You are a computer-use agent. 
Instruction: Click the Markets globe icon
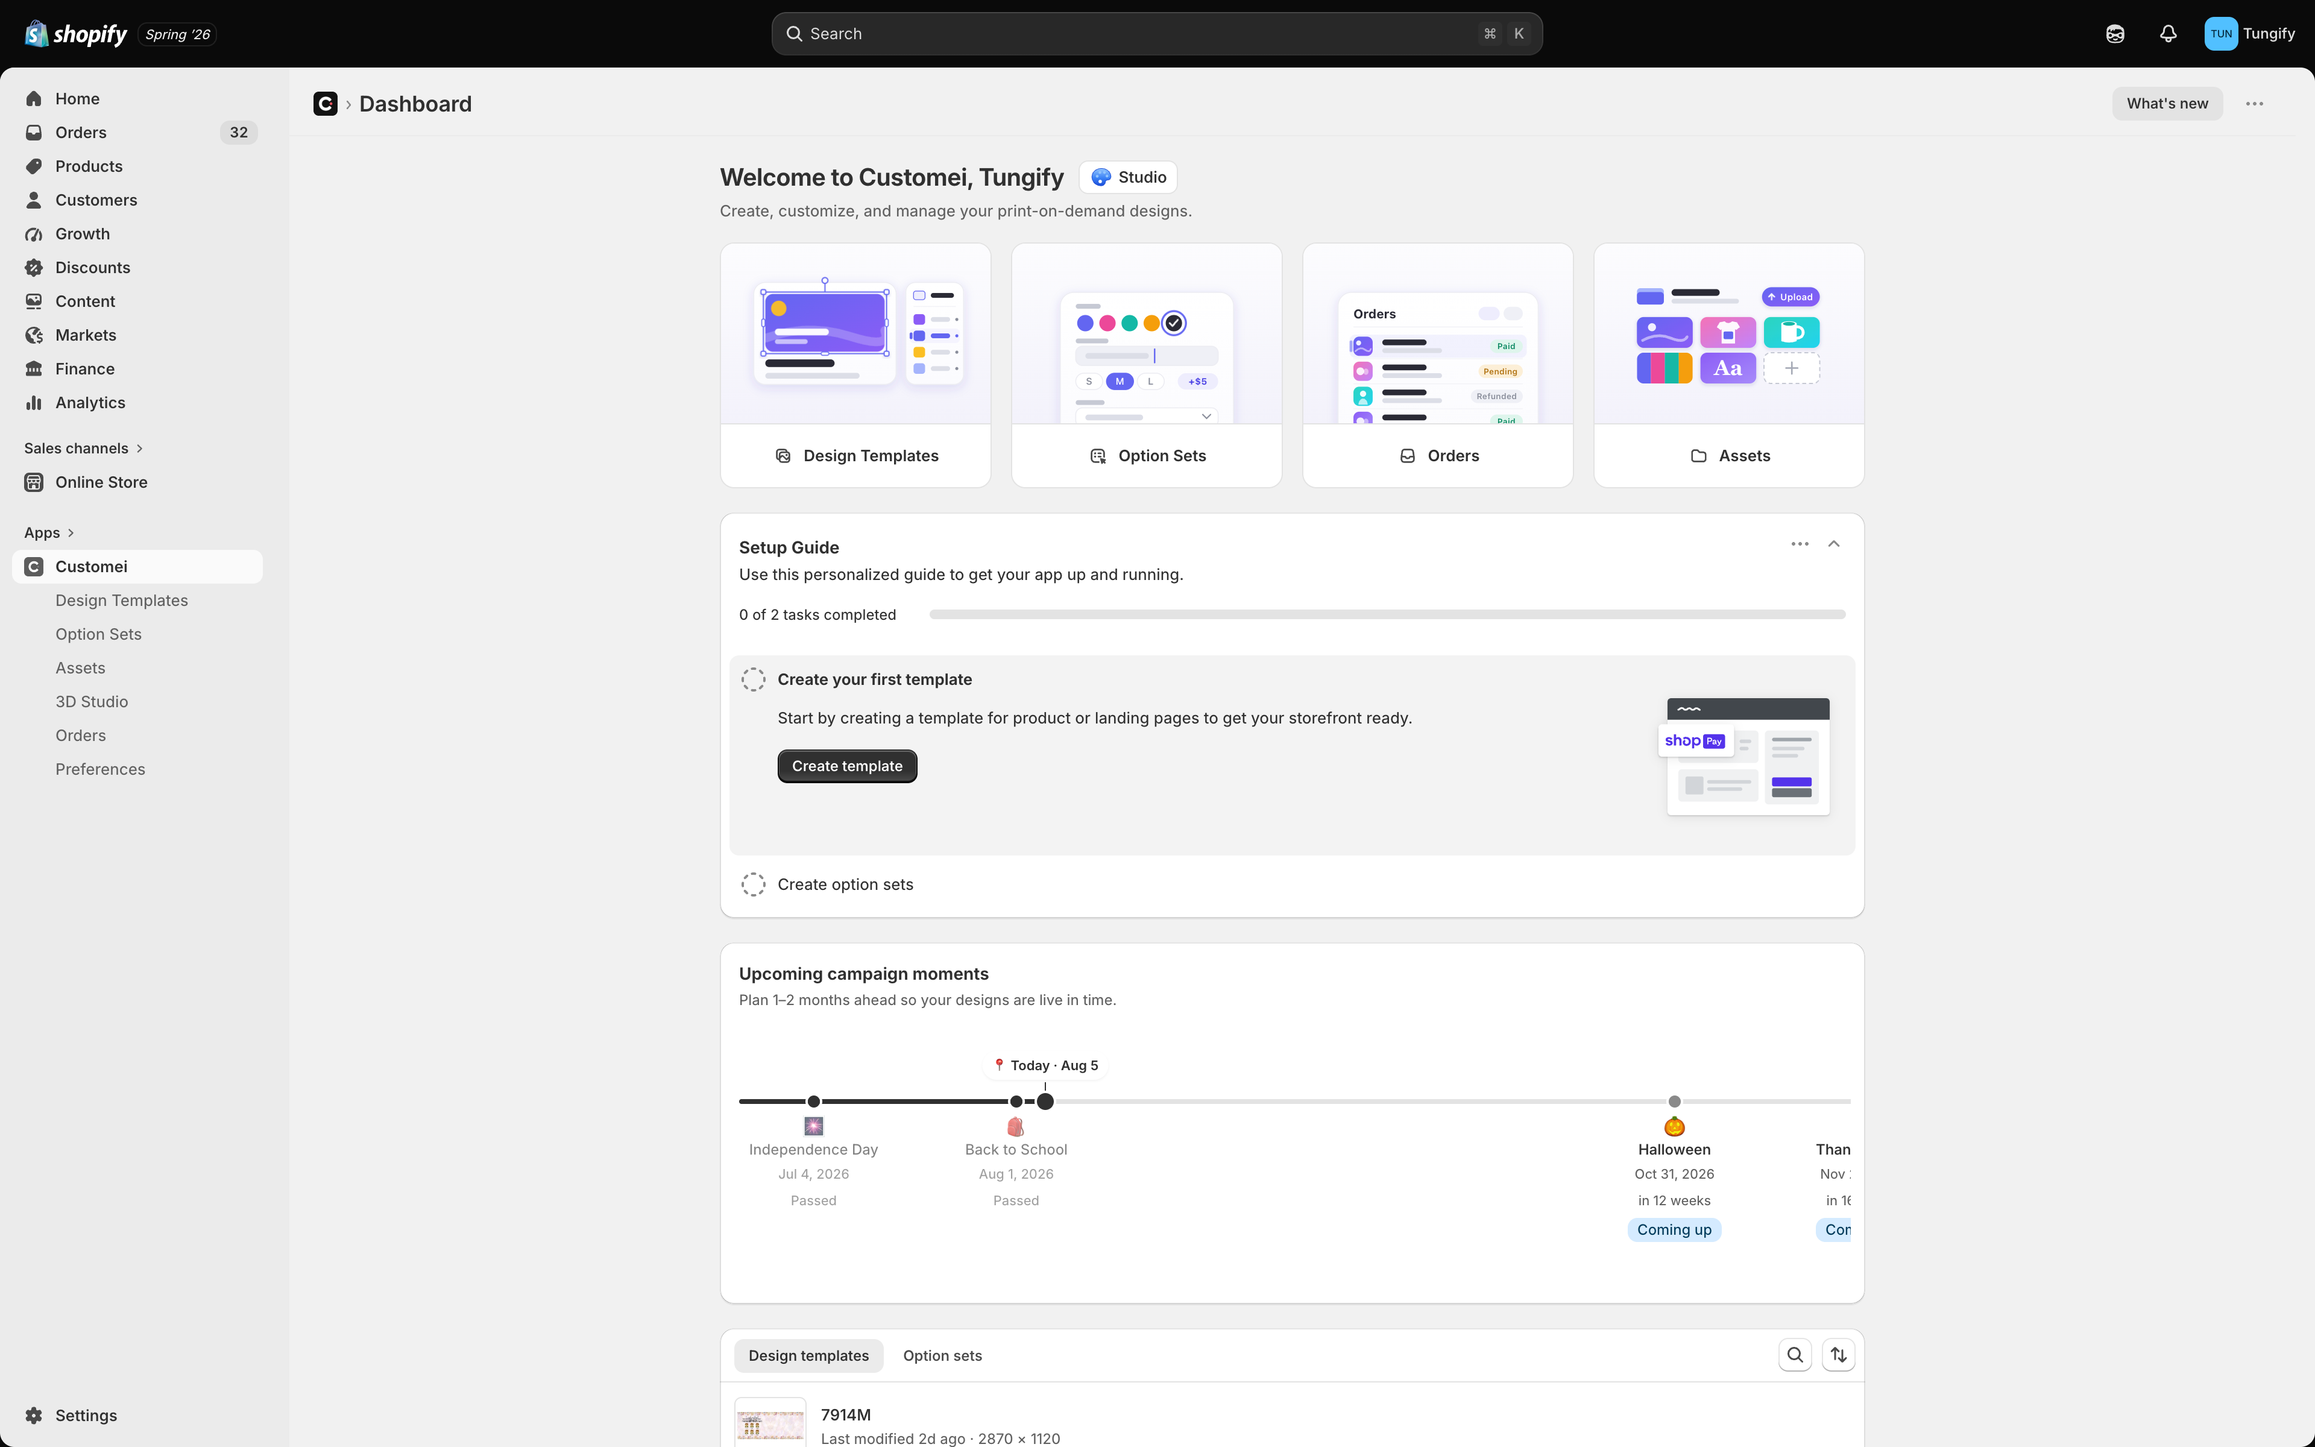point(34,335)
